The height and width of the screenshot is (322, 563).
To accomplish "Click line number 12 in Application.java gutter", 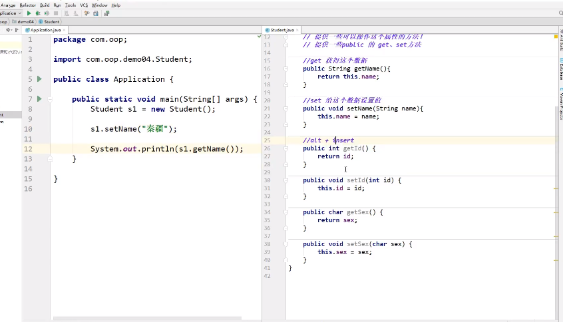I will point(28,149).
